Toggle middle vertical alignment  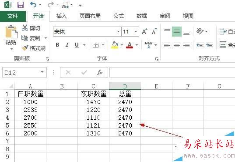(177, 31)
